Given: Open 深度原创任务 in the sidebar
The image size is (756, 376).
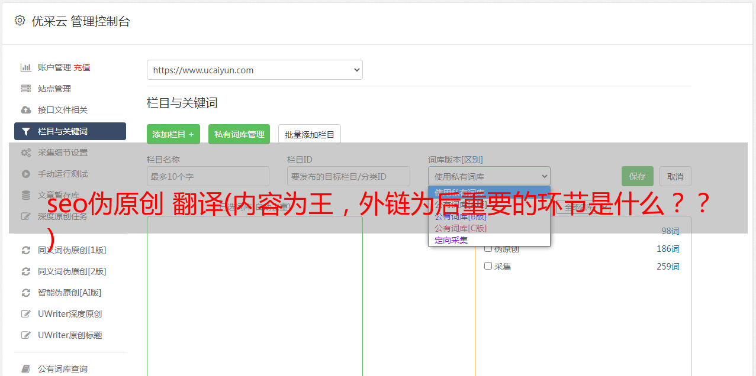Looking at the screenshot, I should pos(63,216).
